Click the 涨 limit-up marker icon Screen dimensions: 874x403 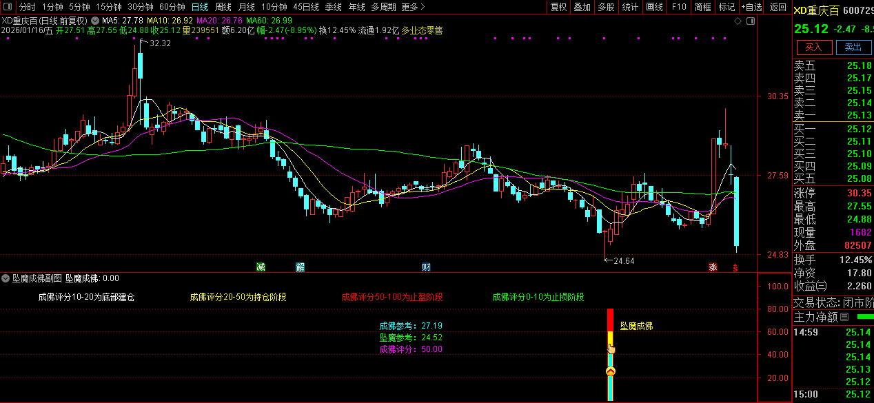pos(712,267)
